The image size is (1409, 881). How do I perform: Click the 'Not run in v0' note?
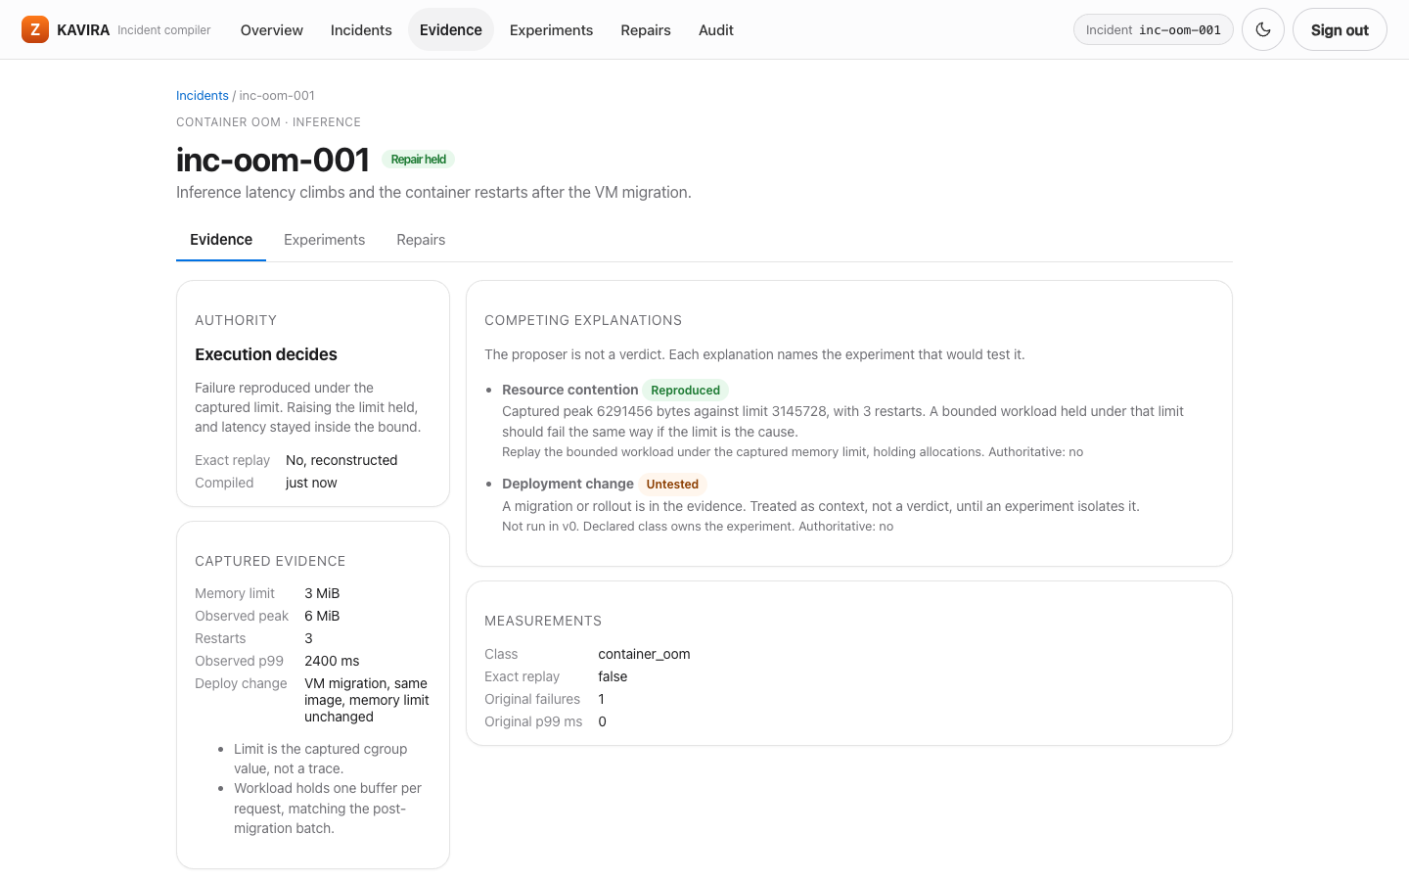(698, 526)
